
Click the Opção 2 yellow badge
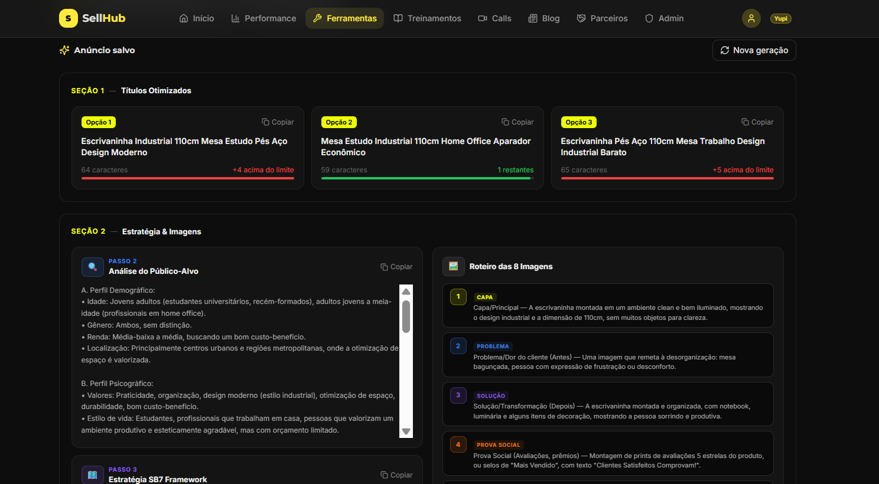[x=338, y=122]
